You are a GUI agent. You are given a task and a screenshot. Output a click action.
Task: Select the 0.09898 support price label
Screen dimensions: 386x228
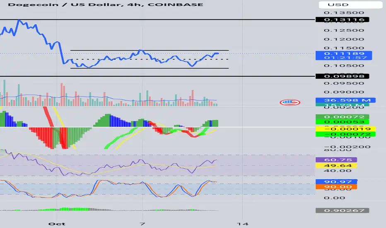tap(342, 76)
